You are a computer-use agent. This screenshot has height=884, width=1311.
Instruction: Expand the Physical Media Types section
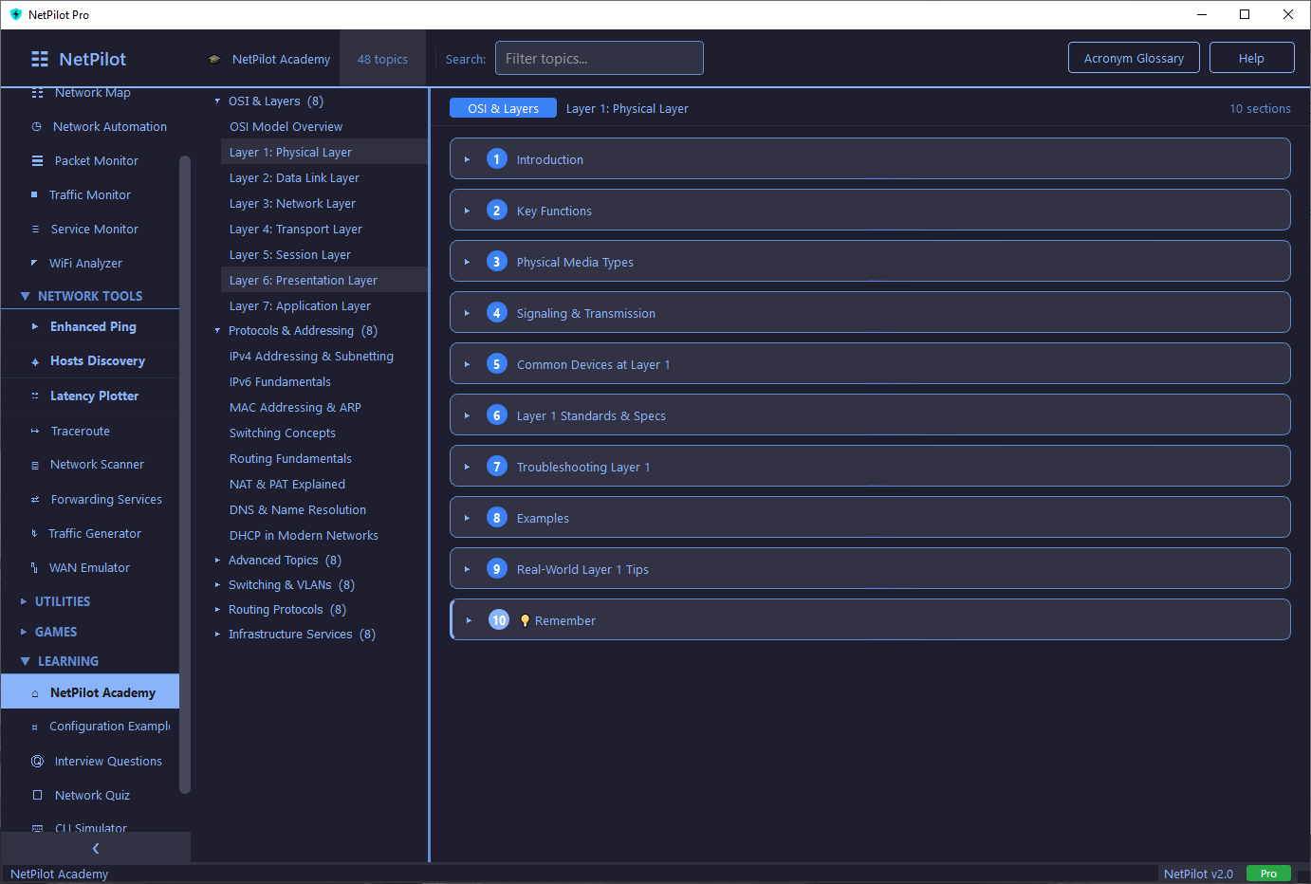[468, 262]
